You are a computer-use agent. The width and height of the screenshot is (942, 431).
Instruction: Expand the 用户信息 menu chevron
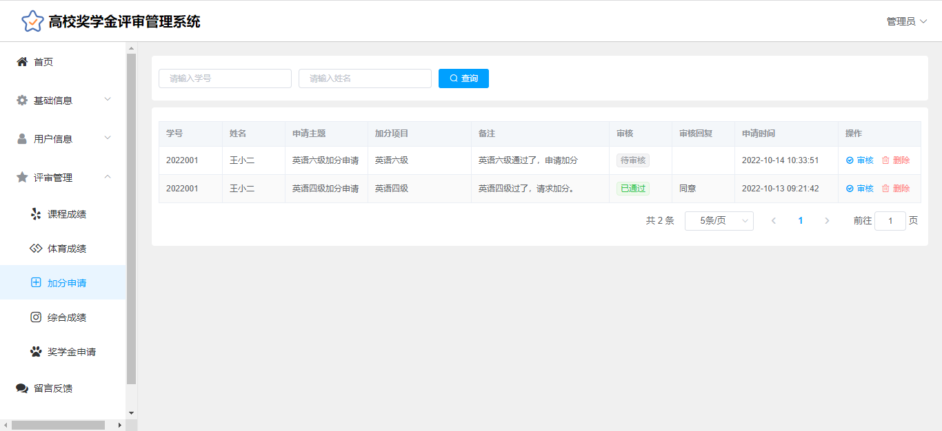pyautogui.click(x=108, y=138)
